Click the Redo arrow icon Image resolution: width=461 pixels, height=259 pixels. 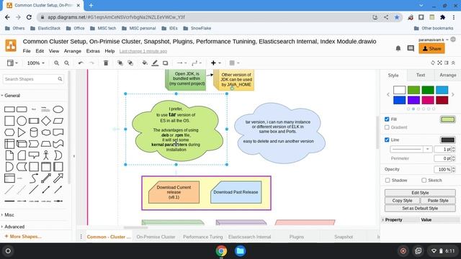[x=91, y=63]
